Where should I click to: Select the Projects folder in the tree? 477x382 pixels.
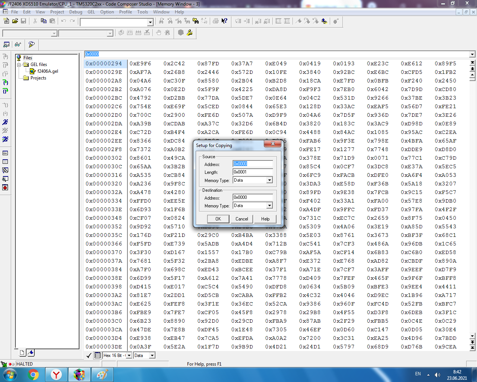click(38, 78)
